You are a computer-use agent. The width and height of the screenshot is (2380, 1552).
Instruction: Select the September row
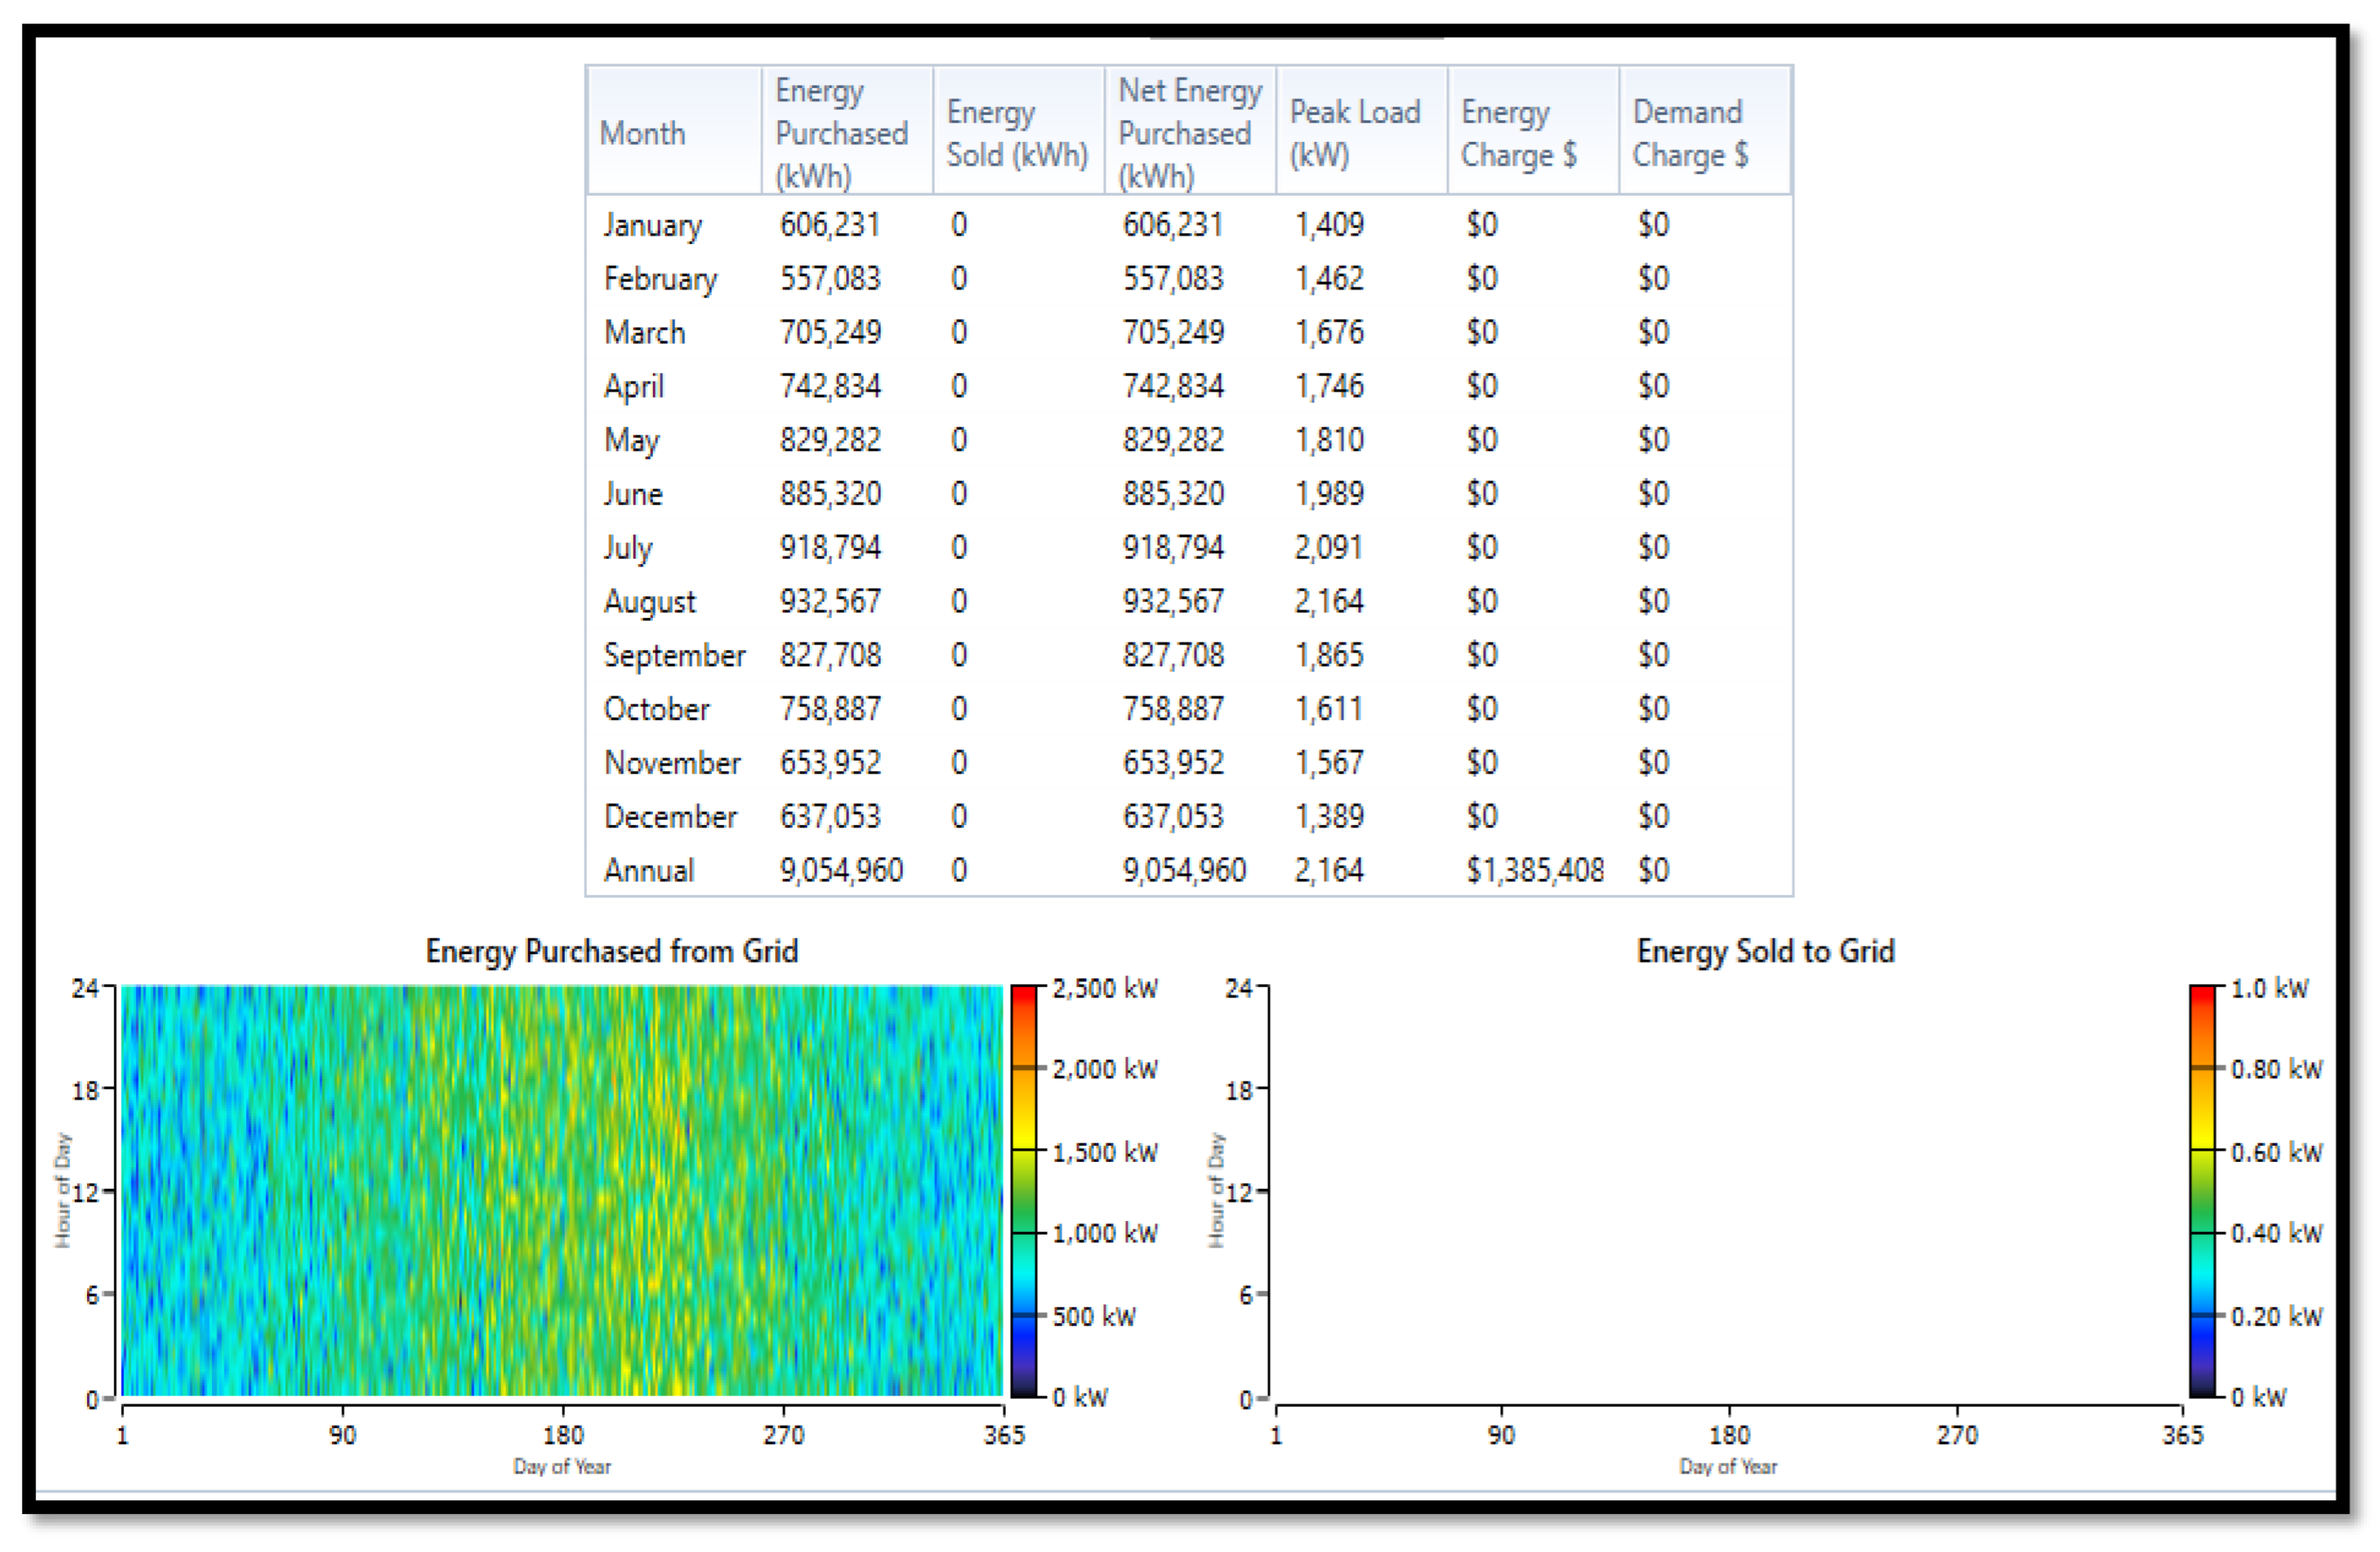tap(674, 656)
